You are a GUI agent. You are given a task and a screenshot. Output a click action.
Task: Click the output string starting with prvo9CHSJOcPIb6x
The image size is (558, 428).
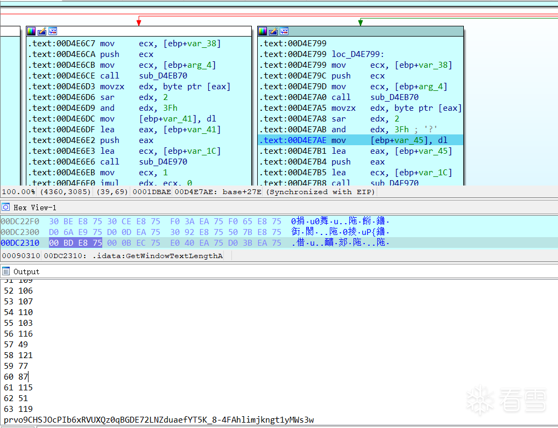tap(159, 420)
